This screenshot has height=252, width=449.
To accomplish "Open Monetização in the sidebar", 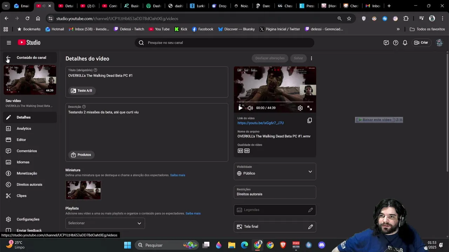I will [x=30, y=173].
